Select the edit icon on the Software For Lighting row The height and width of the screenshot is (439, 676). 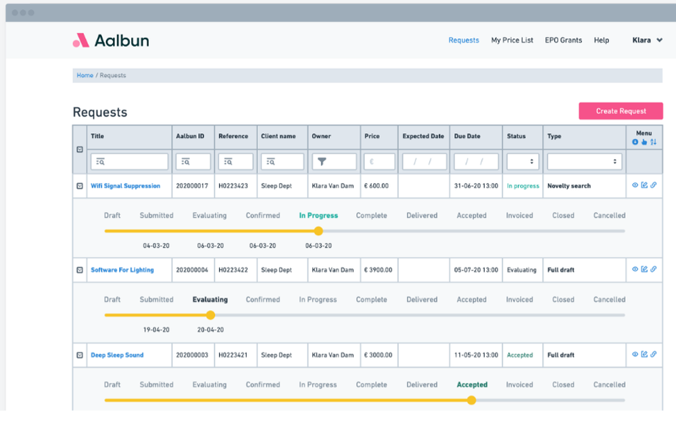click(644, 269)
